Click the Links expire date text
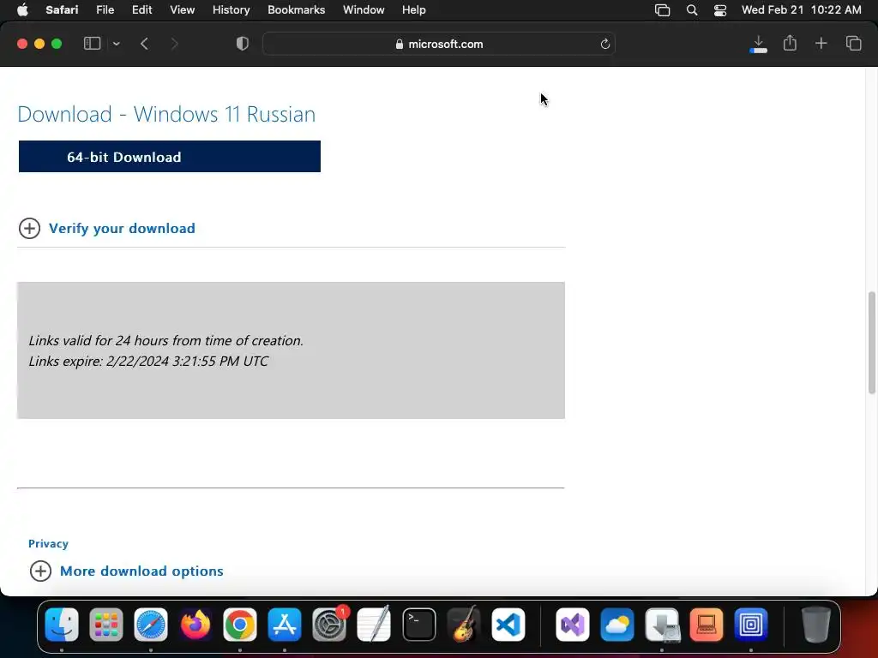 (x=148, y=361)
